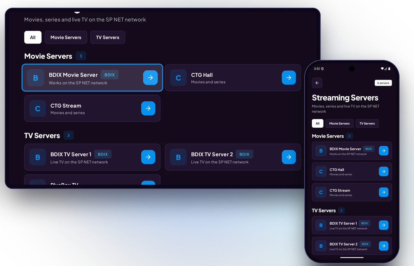The height and width of the screenshot is (266, 414).
Task: Tap the back arrow on the phone screen
Action: pyautogui.click(x=317, y=83)
